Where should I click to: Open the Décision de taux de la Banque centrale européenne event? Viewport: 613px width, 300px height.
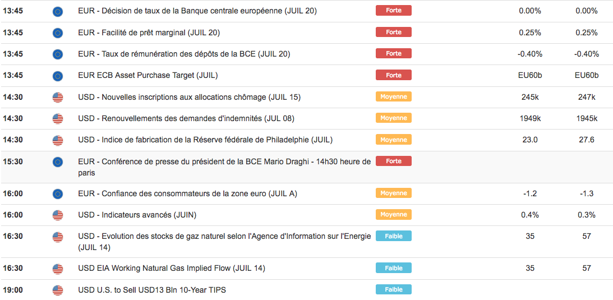[197, 11]
